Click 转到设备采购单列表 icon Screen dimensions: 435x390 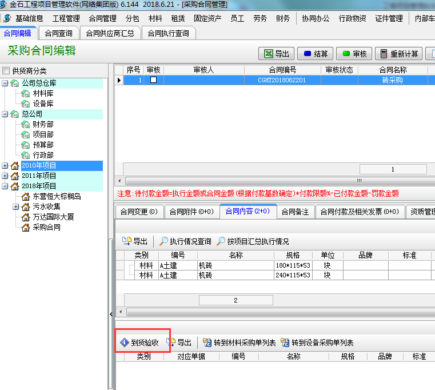coord(285,343)
